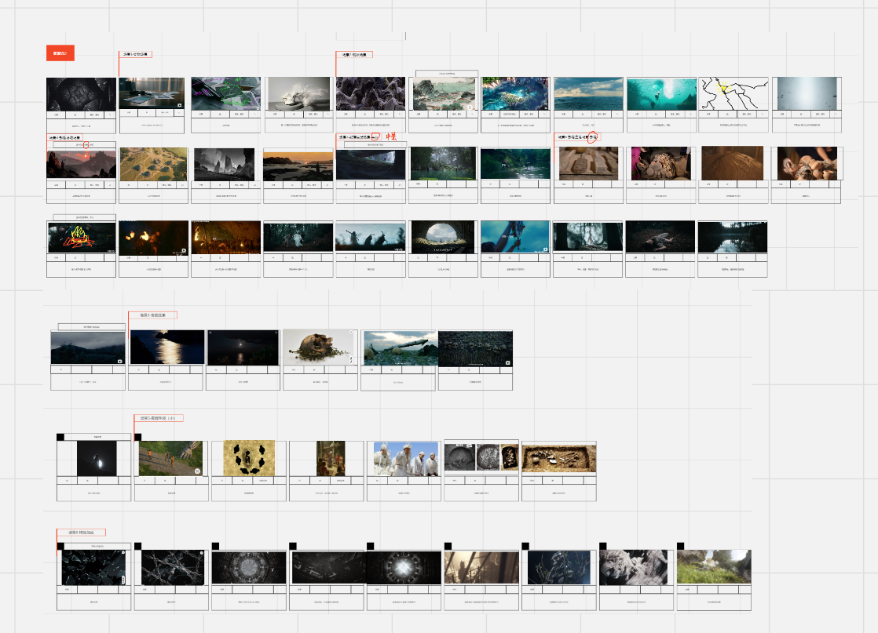Image resolution: width=878 pixels, height=633 pixels.
Task: Select the torches in darkness image
Action: [x=153, y=238]
